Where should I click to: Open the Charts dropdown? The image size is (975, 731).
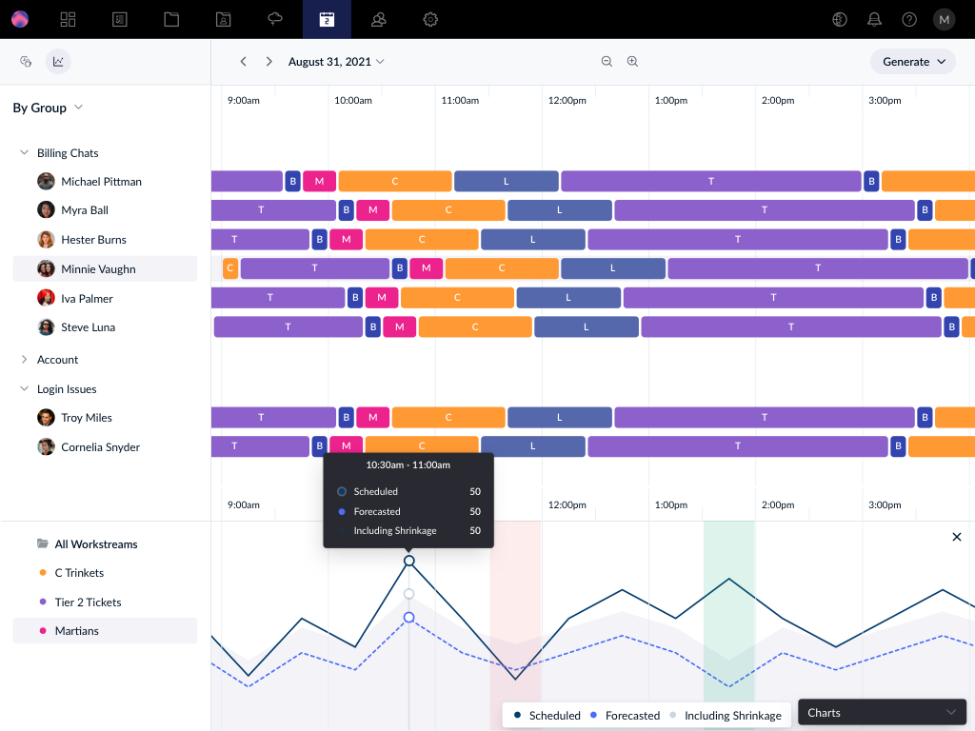click(x=881, y=713)
